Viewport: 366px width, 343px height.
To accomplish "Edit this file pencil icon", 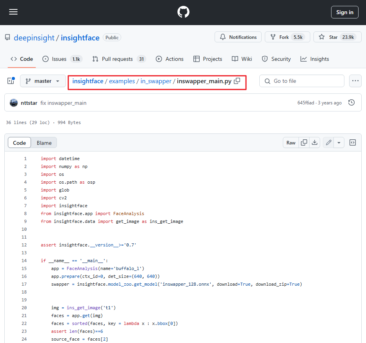I will [x=328, y=143].
